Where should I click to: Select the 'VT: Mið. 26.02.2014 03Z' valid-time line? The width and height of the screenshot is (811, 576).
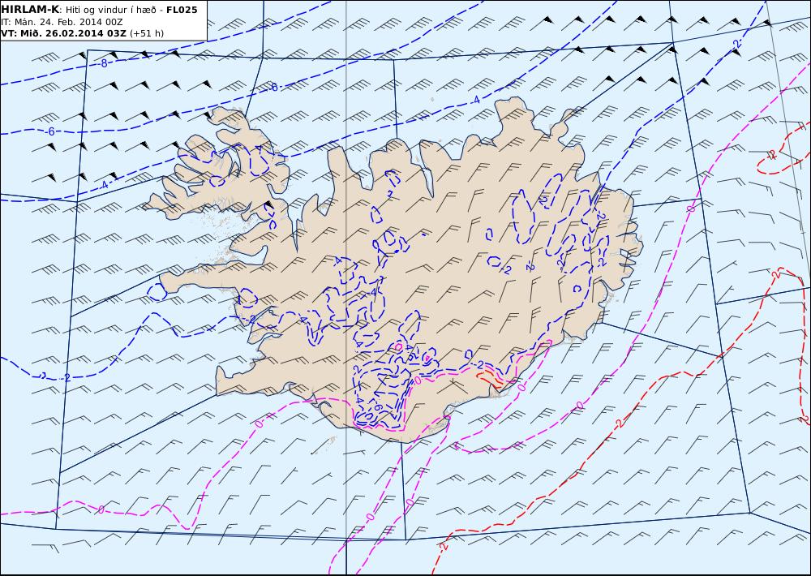pos(63,33)
